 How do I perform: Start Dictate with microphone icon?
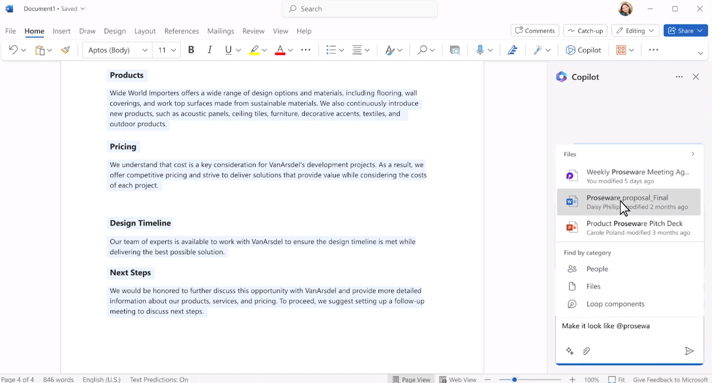480,50
